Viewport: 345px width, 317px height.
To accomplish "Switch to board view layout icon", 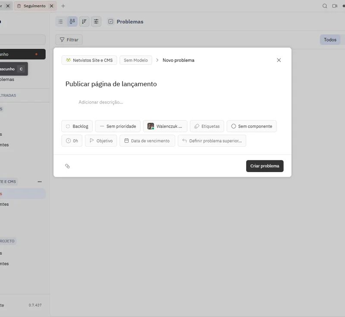I will pyautogui.click(x=72, y=22).
